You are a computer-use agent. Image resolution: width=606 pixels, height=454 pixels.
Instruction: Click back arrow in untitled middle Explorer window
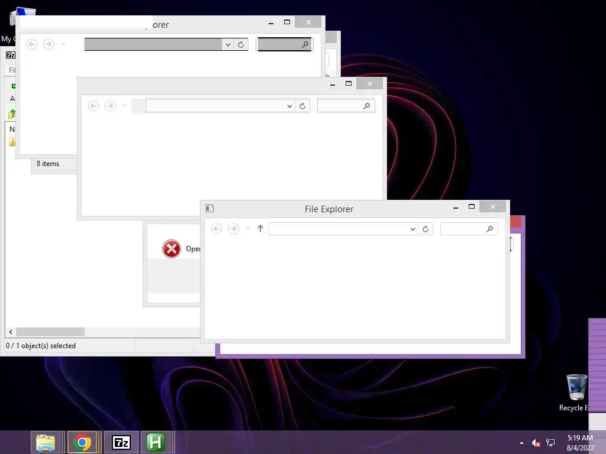click(x=93, y=106)
